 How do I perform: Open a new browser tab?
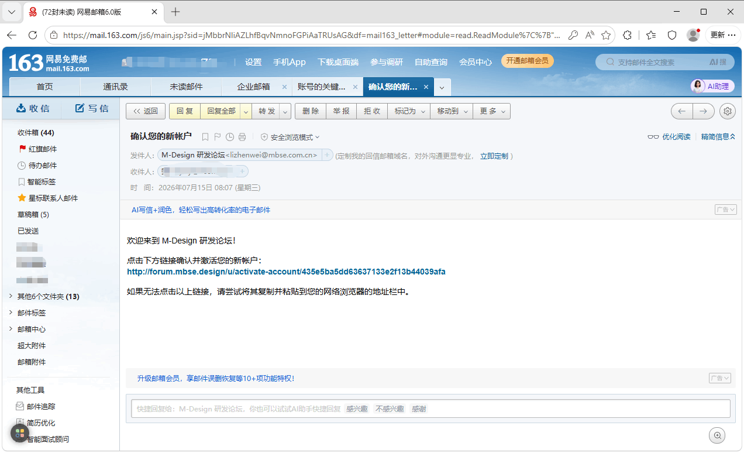[175, 12]
